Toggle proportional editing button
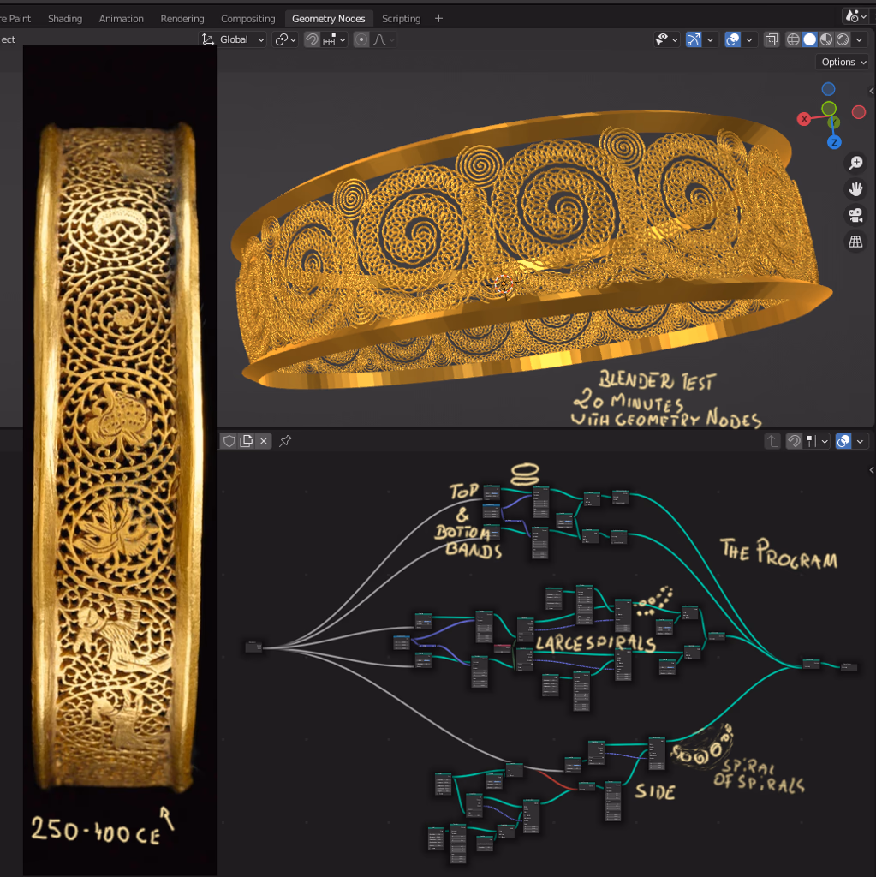The image size is (876, 877). [361, 39]
